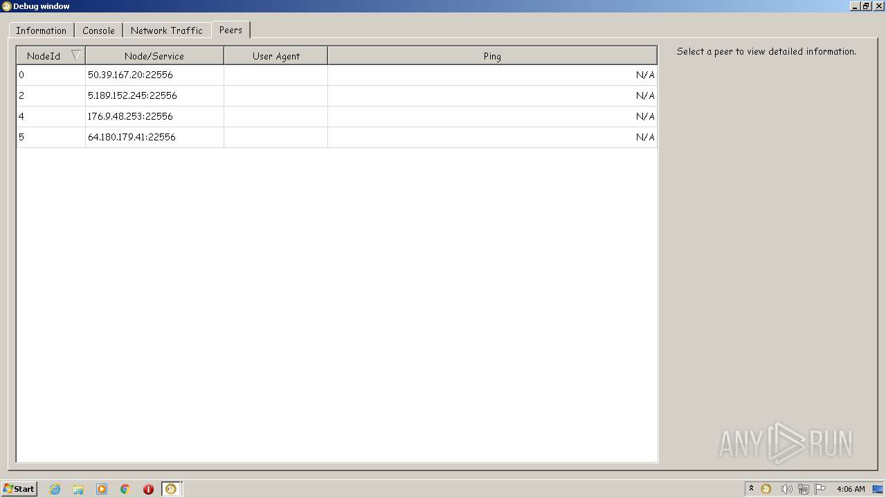The image size is (886, 498).
Task: Open the Network Traffic tab
Action: 167,30
